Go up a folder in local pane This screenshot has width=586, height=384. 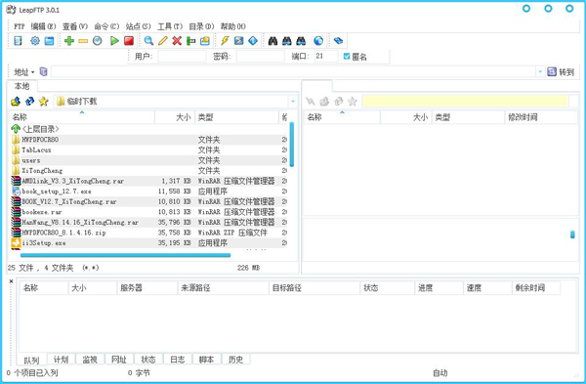pyautogui.click(x=16, y=102)
